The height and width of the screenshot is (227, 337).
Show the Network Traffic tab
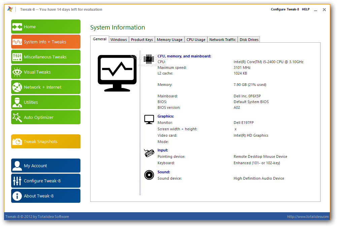(x=223, y=40)
